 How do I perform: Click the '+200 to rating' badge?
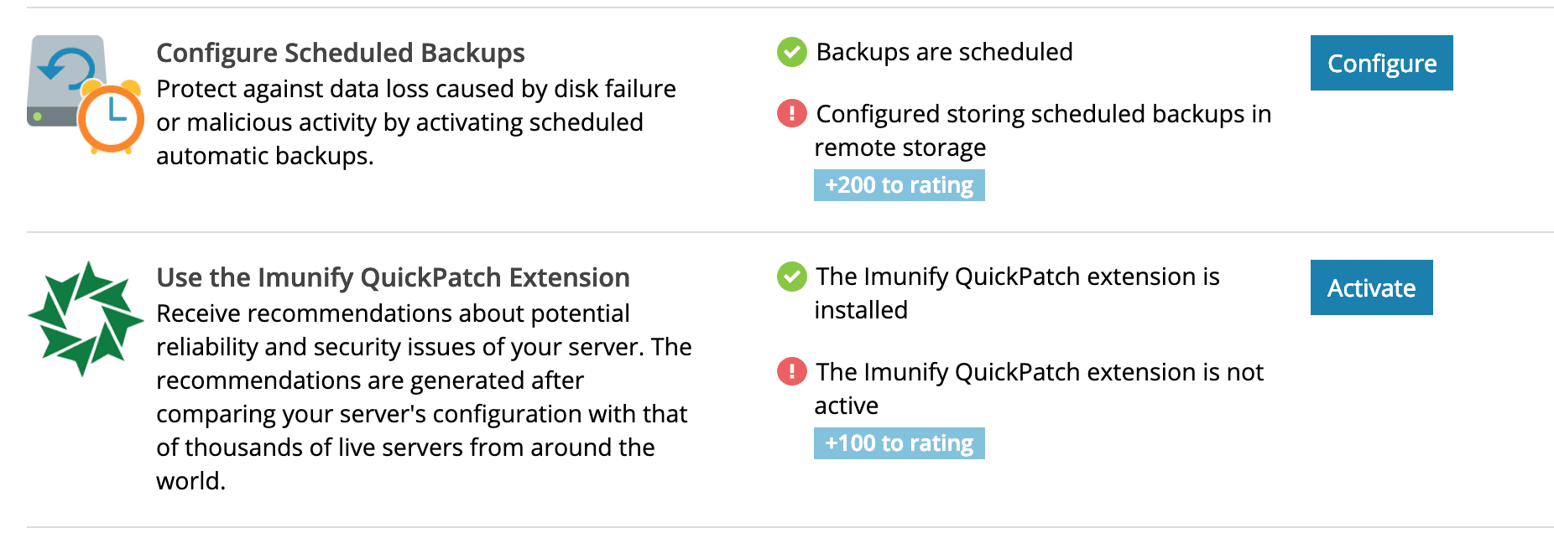[x=899, y=185]
